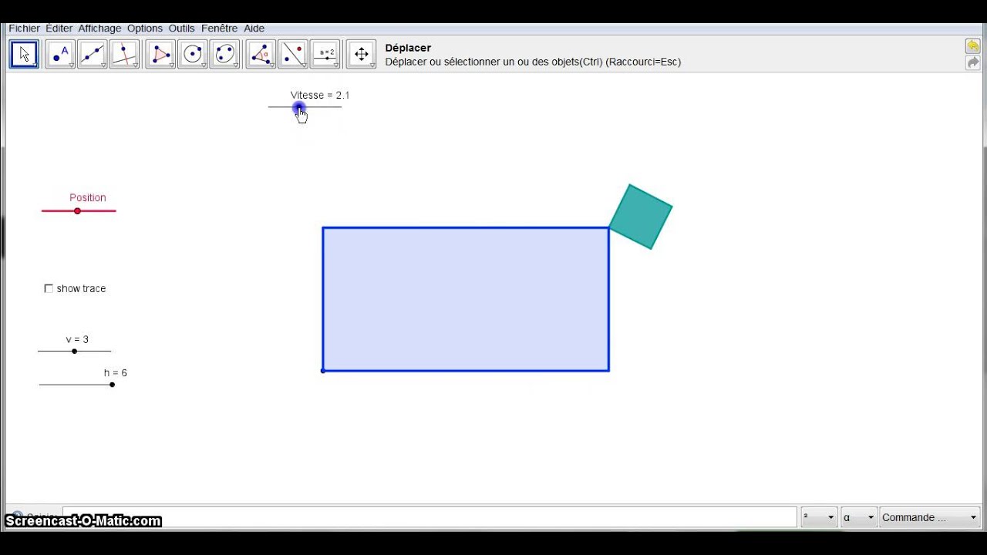This screenshot has height=555, width=987.
Task: Select the Circle with center tool
Action: coord(193,54)
